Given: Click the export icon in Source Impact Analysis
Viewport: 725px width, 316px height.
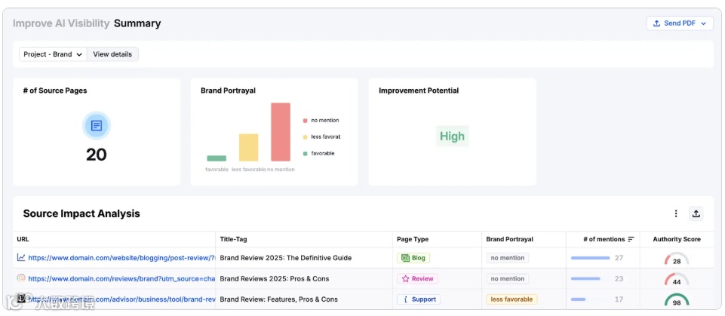Looking at the screenshot, I should pos(696,213).
